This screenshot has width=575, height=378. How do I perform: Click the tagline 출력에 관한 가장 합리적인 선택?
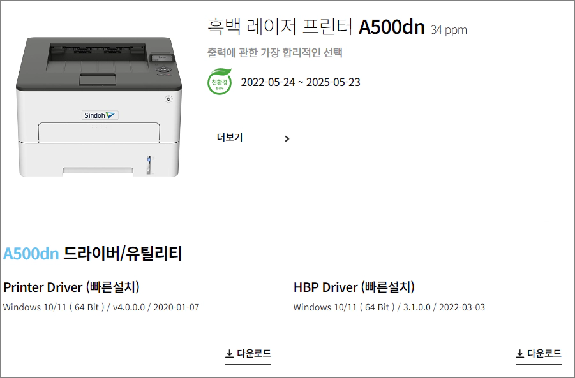click(274, 52)
